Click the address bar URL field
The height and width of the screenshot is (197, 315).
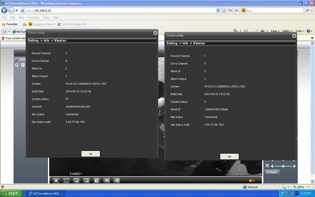tap(118, 10)
